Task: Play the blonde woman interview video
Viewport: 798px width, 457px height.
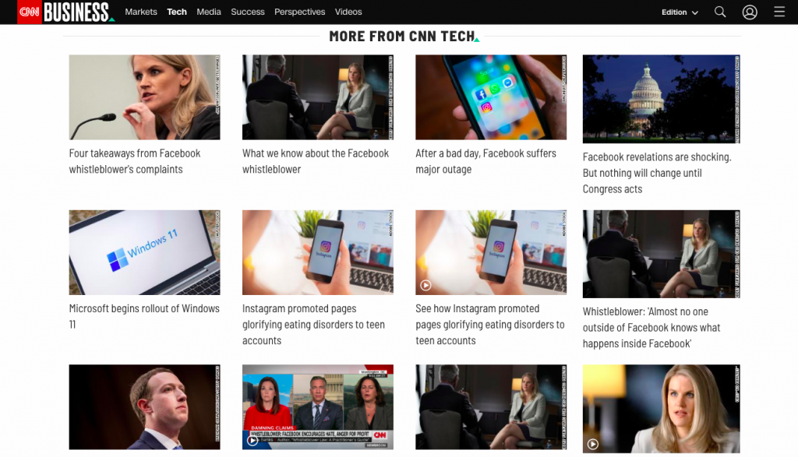Action: click(593, 444)
